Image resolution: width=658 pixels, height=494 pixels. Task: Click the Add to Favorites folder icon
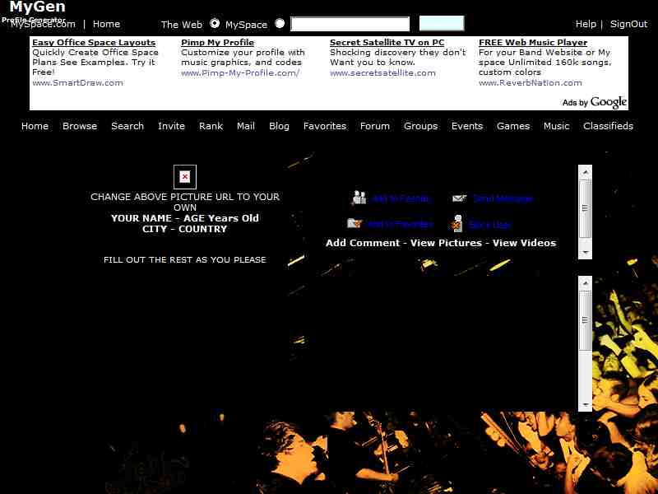[x=354, y=223]
